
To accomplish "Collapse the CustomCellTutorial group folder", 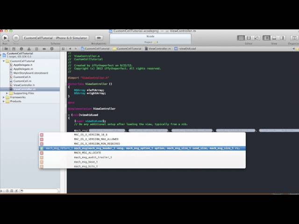I will [x=4, y=61].
